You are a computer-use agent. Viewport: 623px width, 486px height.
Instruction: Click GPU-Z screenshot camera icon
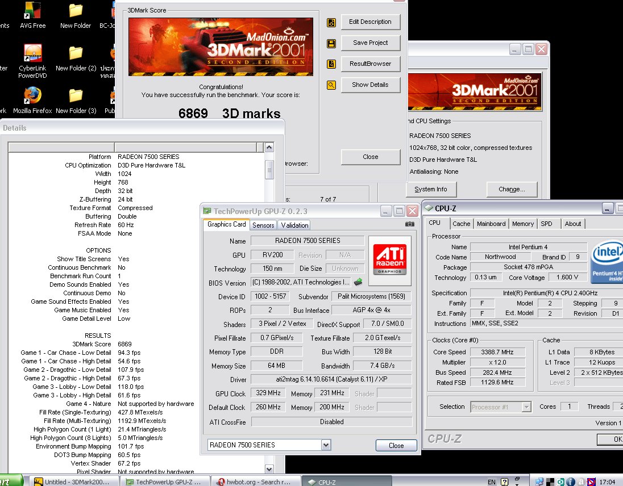pyautogui.click(x=410, y=224)
